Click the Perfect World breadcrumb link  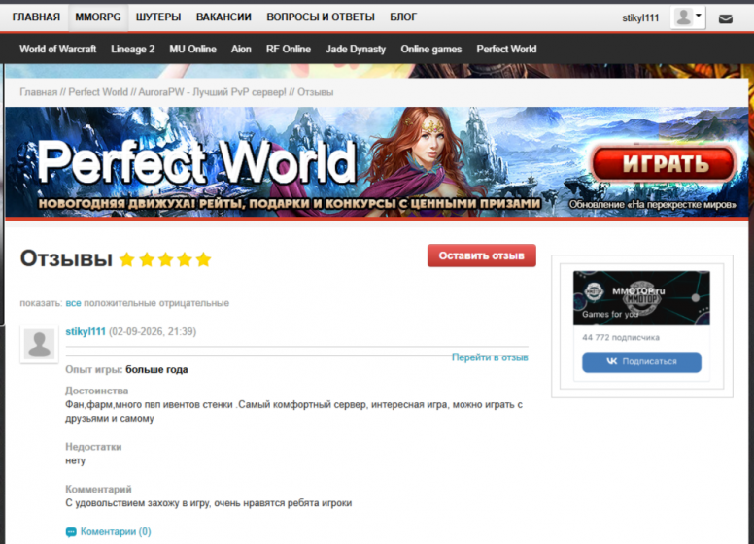pyautogui.click(x=98, y=92)
